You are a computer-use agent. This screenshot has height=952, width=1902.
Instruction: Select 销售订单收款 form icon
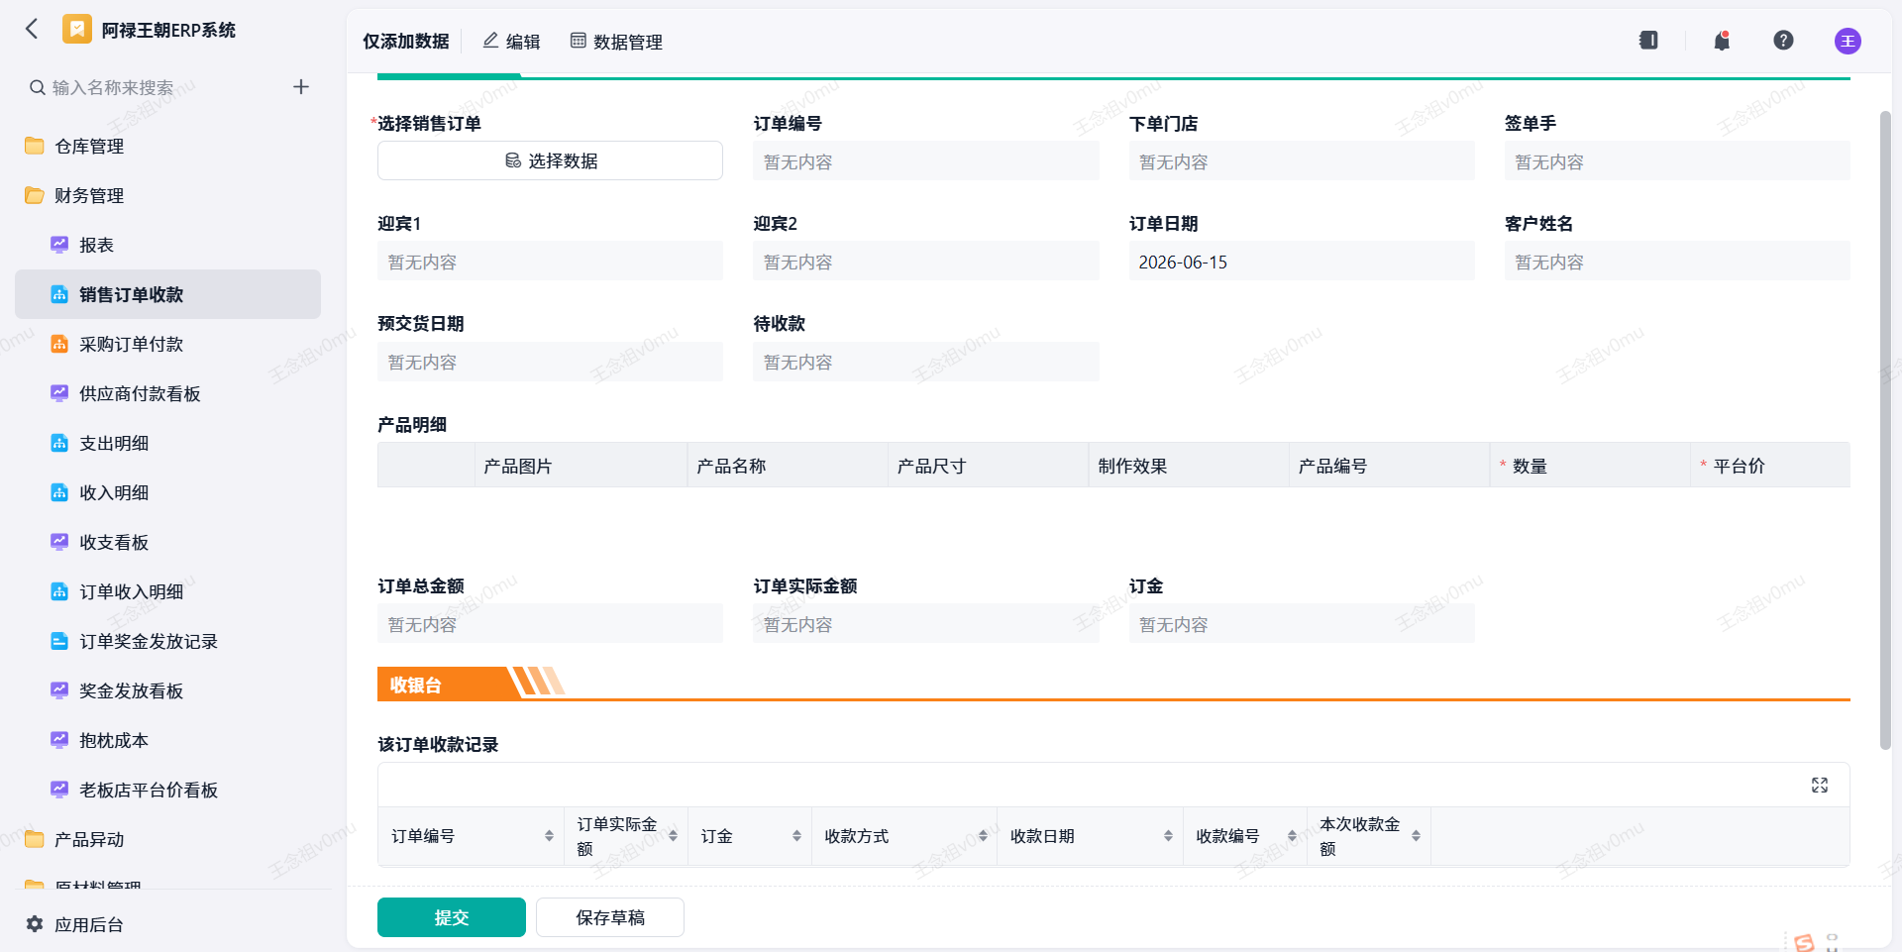coord(59,294)
